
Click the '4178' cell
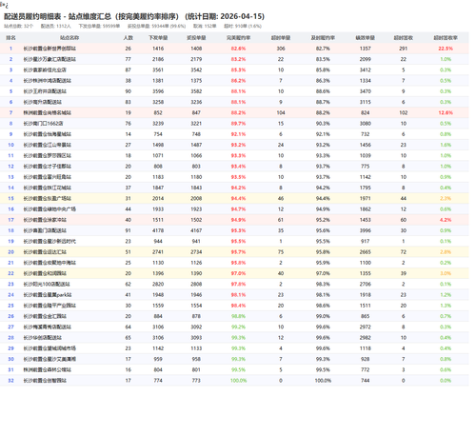[x=158, y=230]
